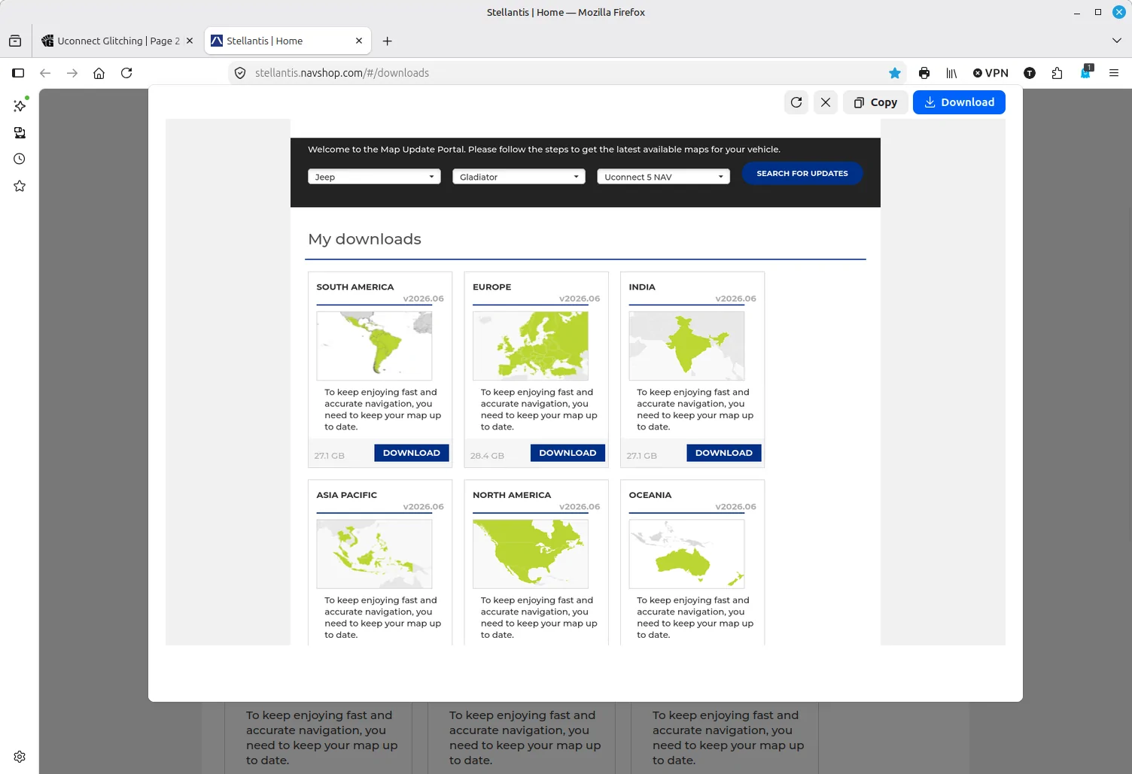Click the Europe map thumbnail
The width and height of the screenshot is (1132, 774).
[531, 346]
